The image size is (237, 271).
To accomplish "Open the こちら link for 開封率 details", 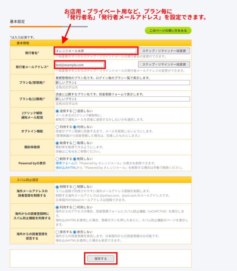I will point(69,151).
